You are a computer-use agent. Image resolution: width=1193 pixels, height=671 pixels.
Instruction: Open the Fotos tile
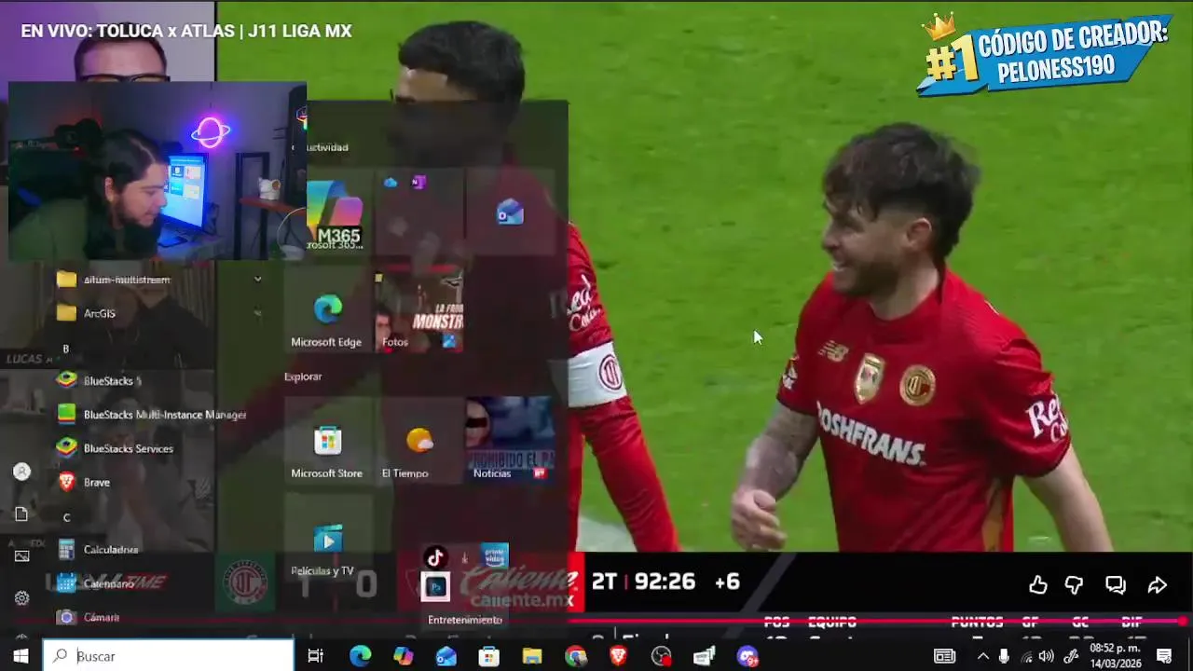click(x=418, y=310)
